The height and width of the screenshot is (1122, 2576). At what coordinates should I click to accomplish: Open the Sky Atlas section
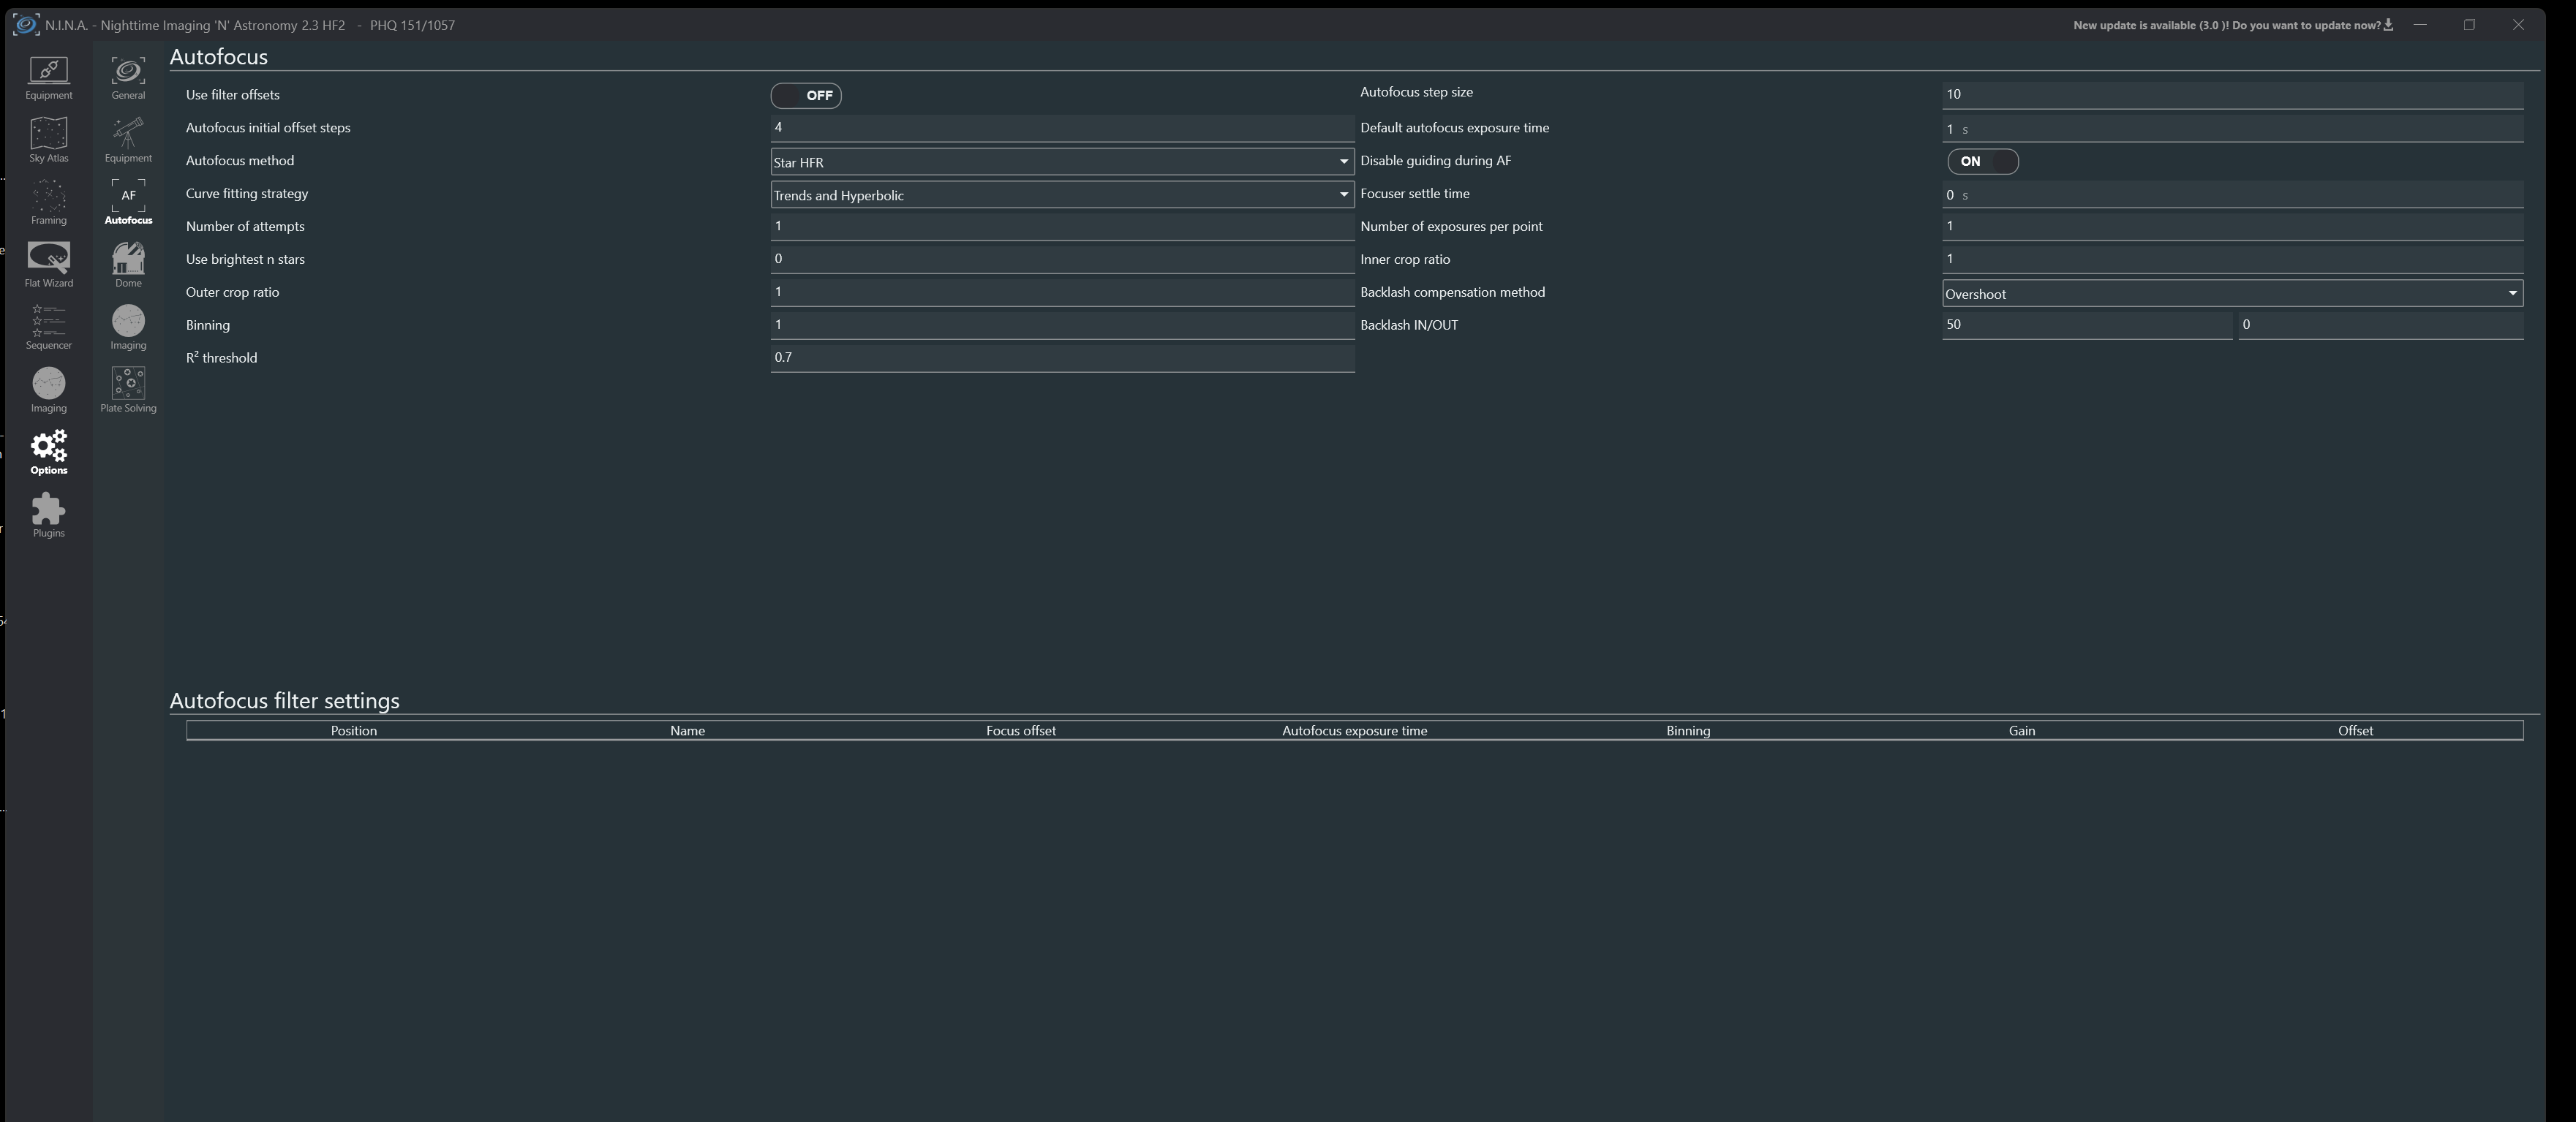click(48, 138)
